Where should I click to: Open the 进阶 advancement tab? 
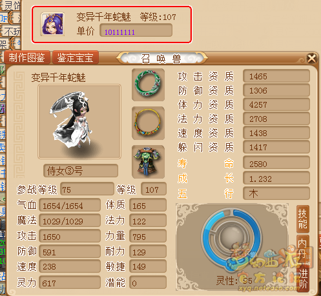coord(303,279)
